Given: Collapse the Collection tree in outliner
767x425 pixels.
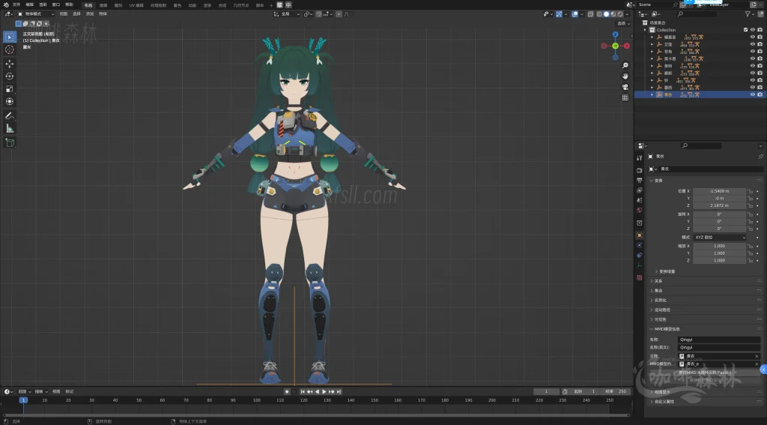Looking at the screenshot, I should pos(646,30).
